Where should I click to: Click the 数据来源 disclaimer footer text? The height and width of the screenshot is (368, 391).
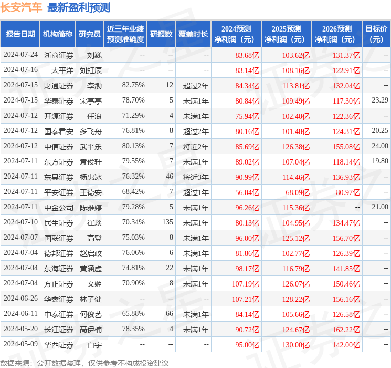tap(84, 363)
